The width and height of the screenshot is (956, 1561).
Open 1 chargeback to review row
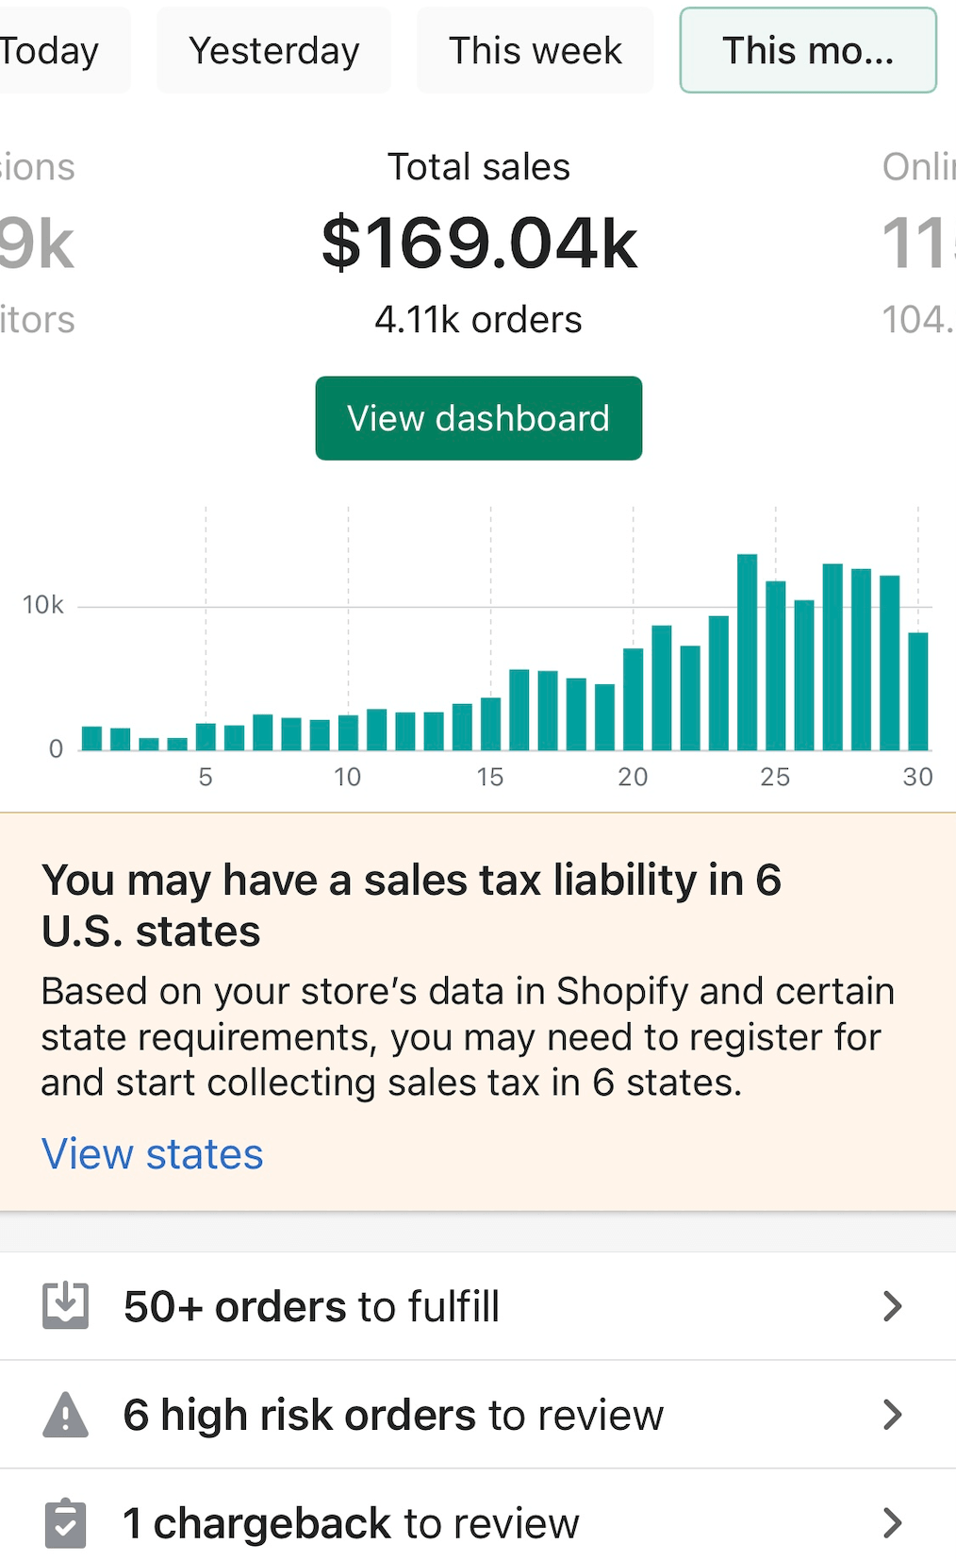pyautogui.click(x=478, y=1520)
